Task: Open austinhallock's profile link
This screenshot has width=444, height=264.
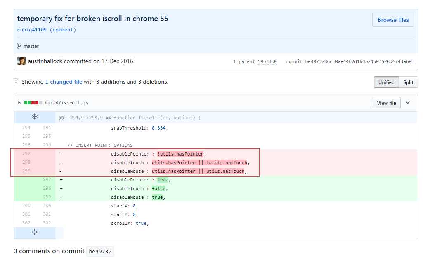Action: tap(45, 61)
